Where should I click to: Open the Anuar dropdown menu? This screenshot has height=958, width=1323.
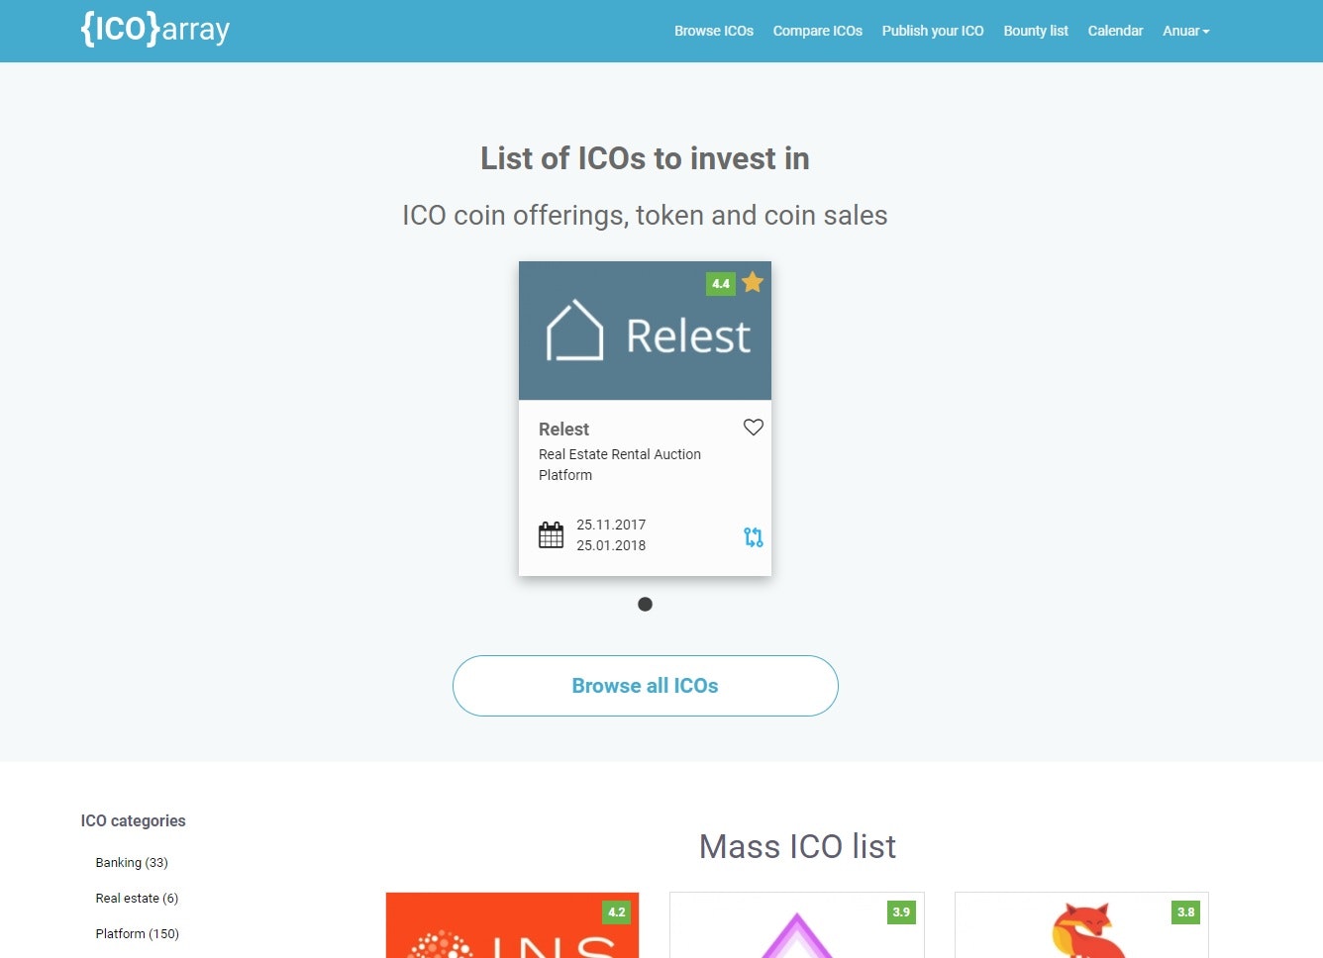coord(1184,31)
